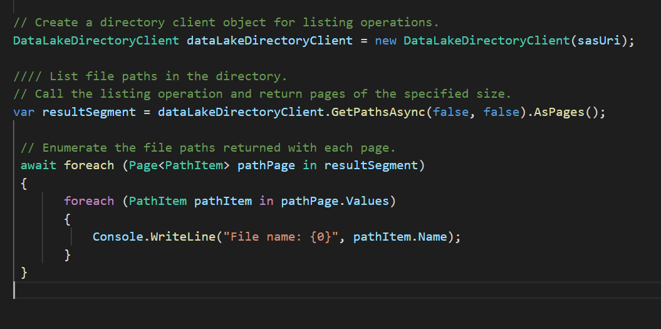Click the "var" keyword

(23, 112)
